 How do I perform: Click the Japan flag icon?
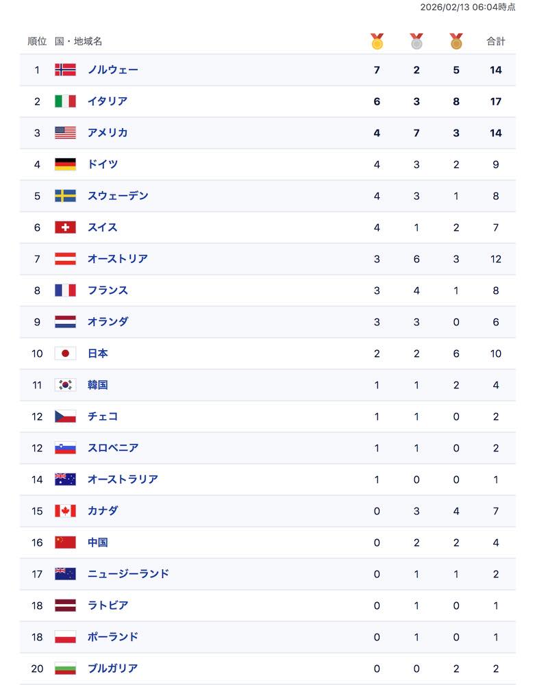click(x=65, y=353)
